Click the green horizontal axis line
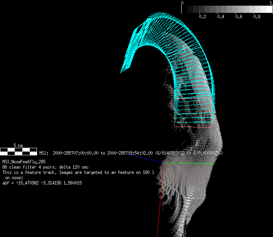The height and width of the screenshot is (237, 273). (201, 164)
